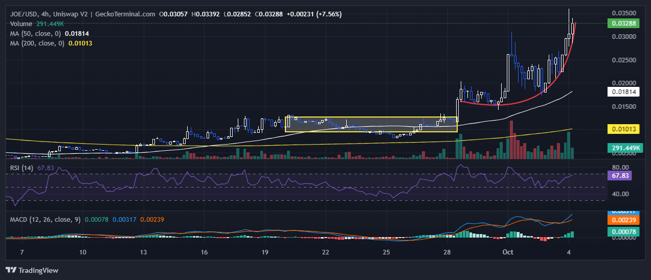Click date 7 on time axis
The image size is (651, 280).
pyautogui.click(x=21, y=252)
